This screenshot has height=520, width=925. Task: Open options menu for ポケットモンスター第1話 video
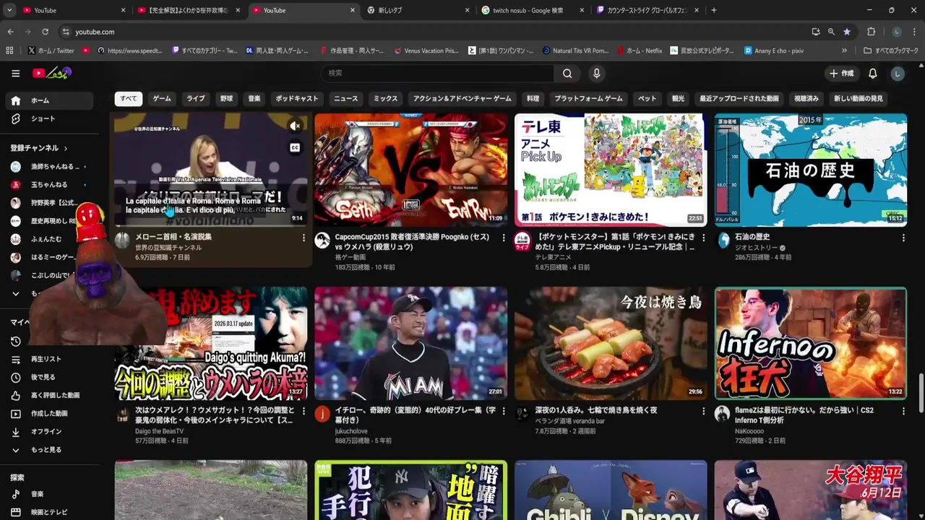coord(704,238)
